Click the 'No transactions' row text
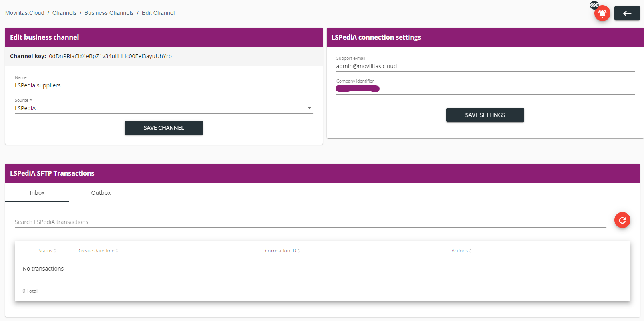 [43, 269]
